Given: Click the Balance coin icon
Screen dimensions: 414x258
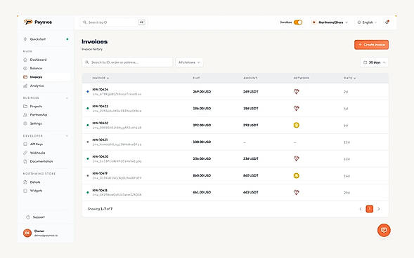Looking at the screenshot, I should pyautogui.click(x=25, y=68).
